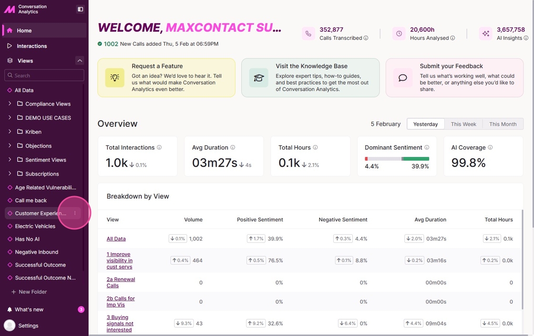Open the Customer Experience three-dot menu
This screenshot has height=336, width=534.
(x=75, y=213)
